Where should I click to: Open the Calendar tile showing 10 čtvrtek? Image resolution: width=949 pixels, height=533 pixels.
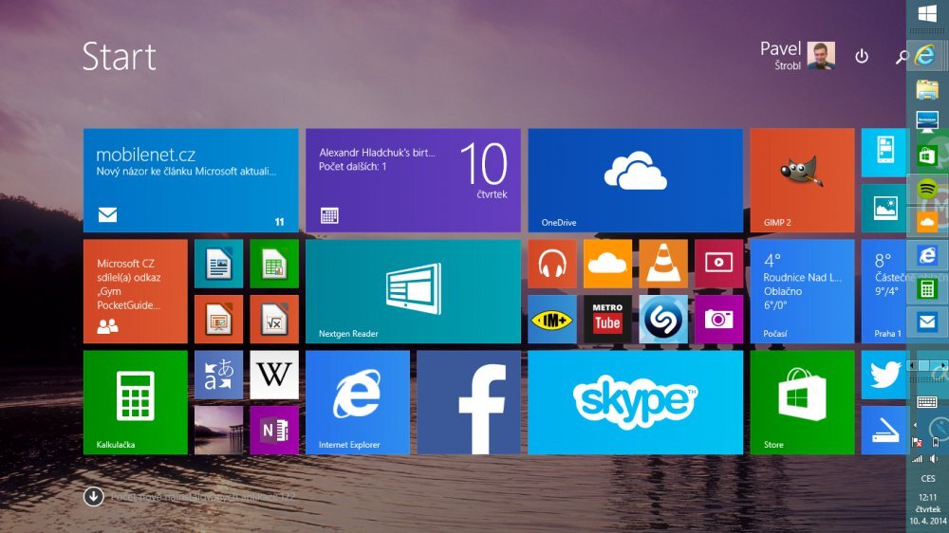point(413,180)
